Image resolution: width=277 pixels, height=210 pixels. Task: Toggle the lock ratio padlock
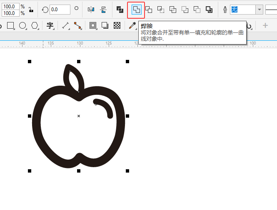click(31, 10)
